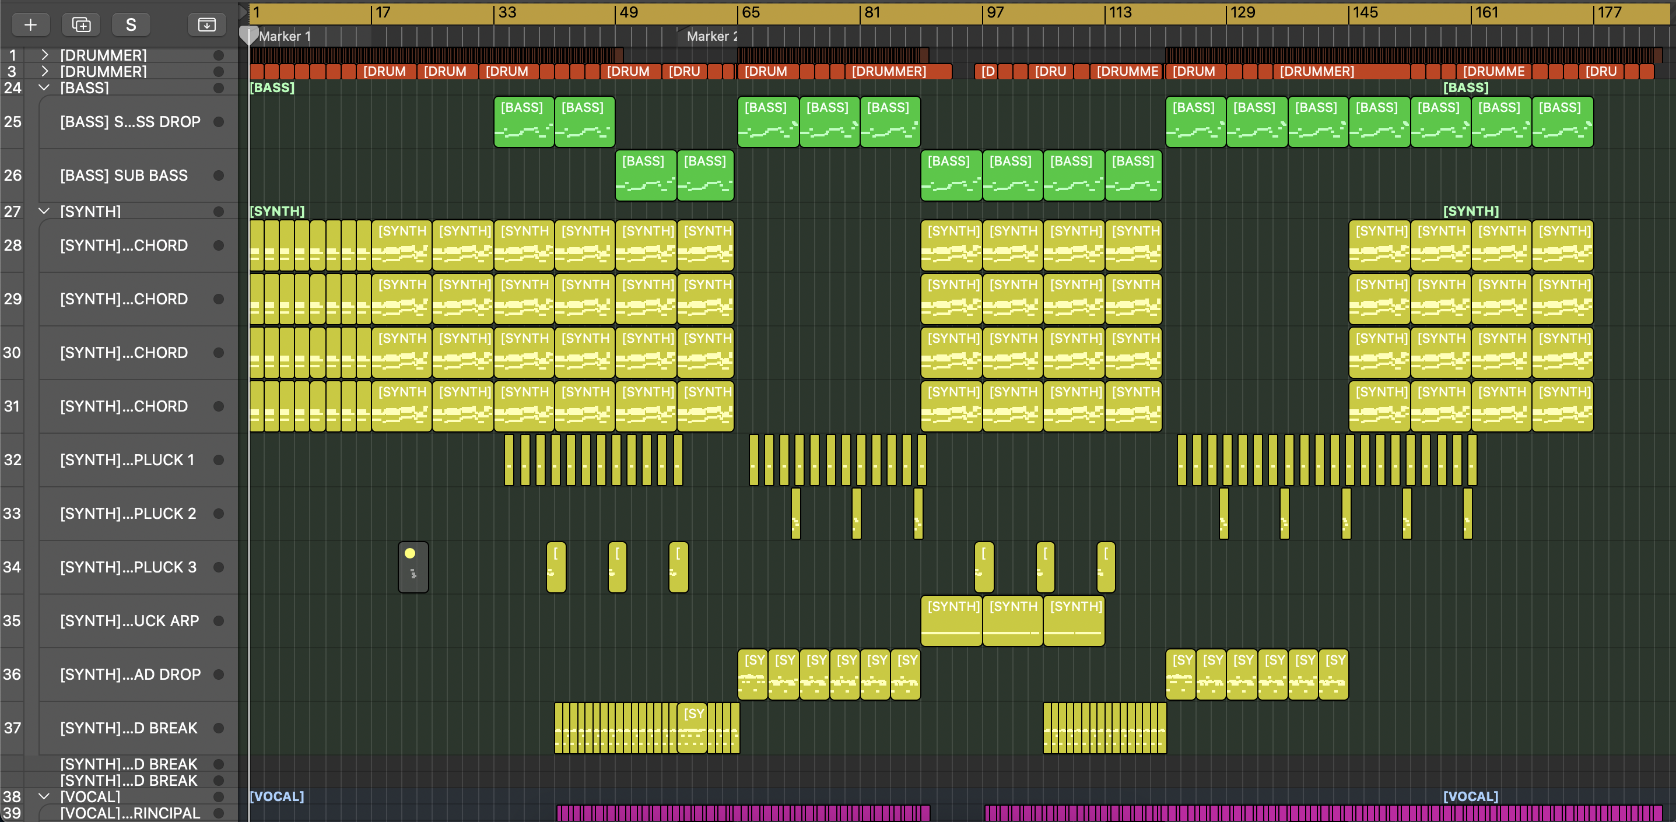Select the [SY] region on D BREAK track
This screenshot has height=822, width=1676.
click(692, 728)
